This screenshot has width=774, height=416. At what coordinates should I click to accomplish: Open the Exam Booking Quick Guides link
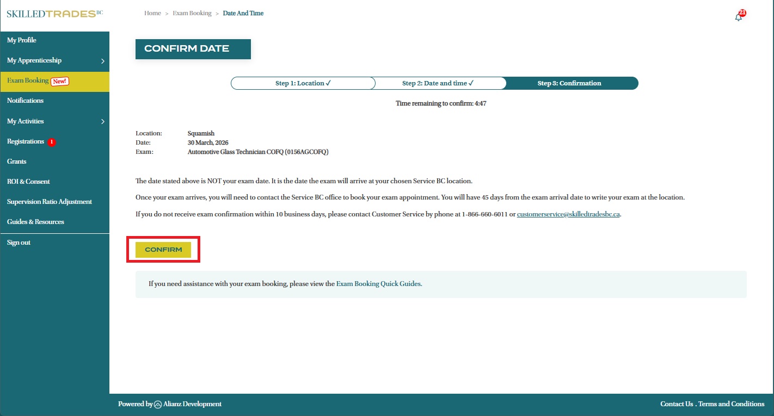pyautogui.click(x=378, y=284)
